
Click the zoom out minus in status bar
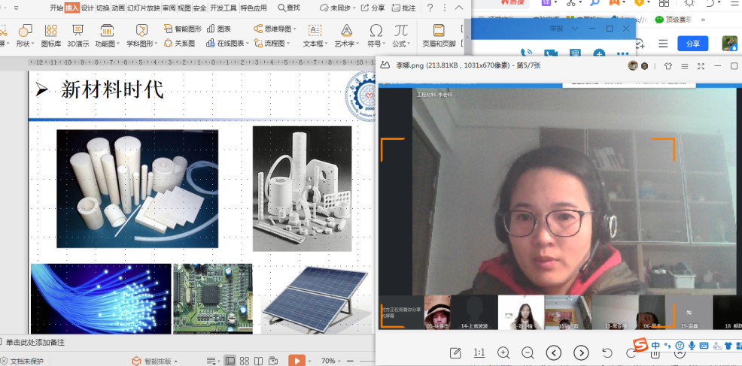[x=350, y=361]
